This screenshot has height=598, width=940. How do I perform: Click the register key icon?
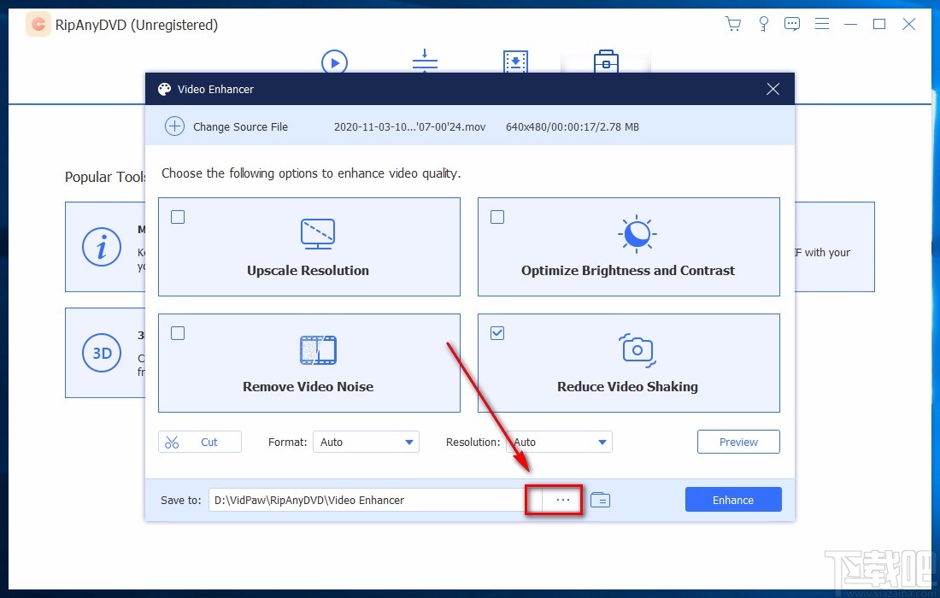click(x=763, y=24)
